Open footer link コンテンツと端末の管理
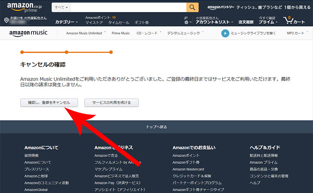Screen dimensions: 313x193 pos(269,176)
